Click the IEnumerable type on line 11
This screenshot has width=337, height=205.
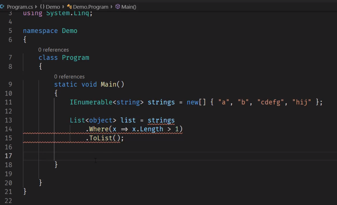(x=91, y=102)
